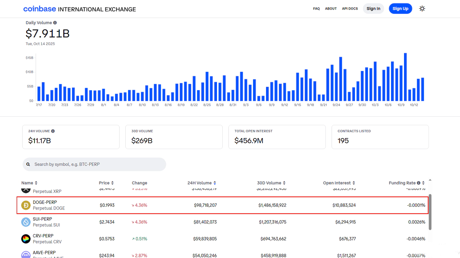
Task: Click the 24H Volume card info icon
Action: tap(53, 131)
